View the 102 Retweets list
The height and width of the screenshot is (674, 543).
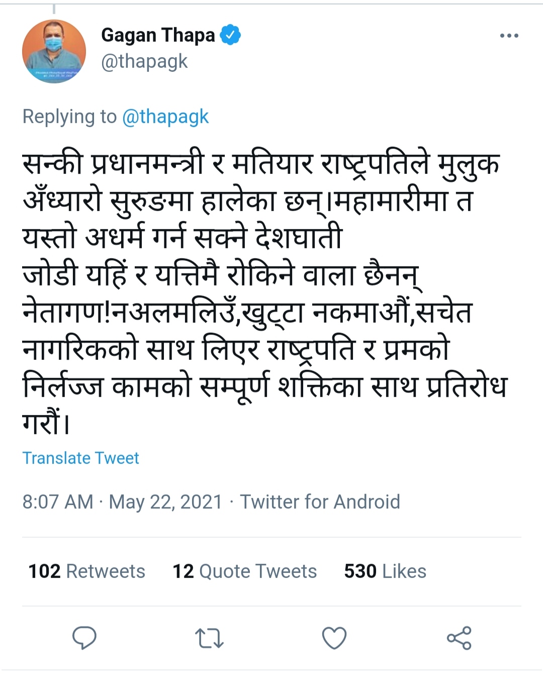(86, 571)
